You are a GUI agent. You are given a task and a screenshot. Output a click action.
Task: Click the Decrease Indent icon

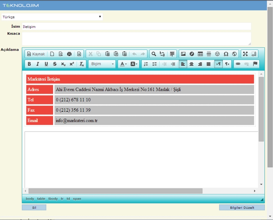(164, 64)
